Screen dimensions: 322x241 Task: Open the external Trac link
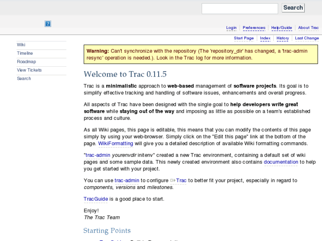pos(181,180)
